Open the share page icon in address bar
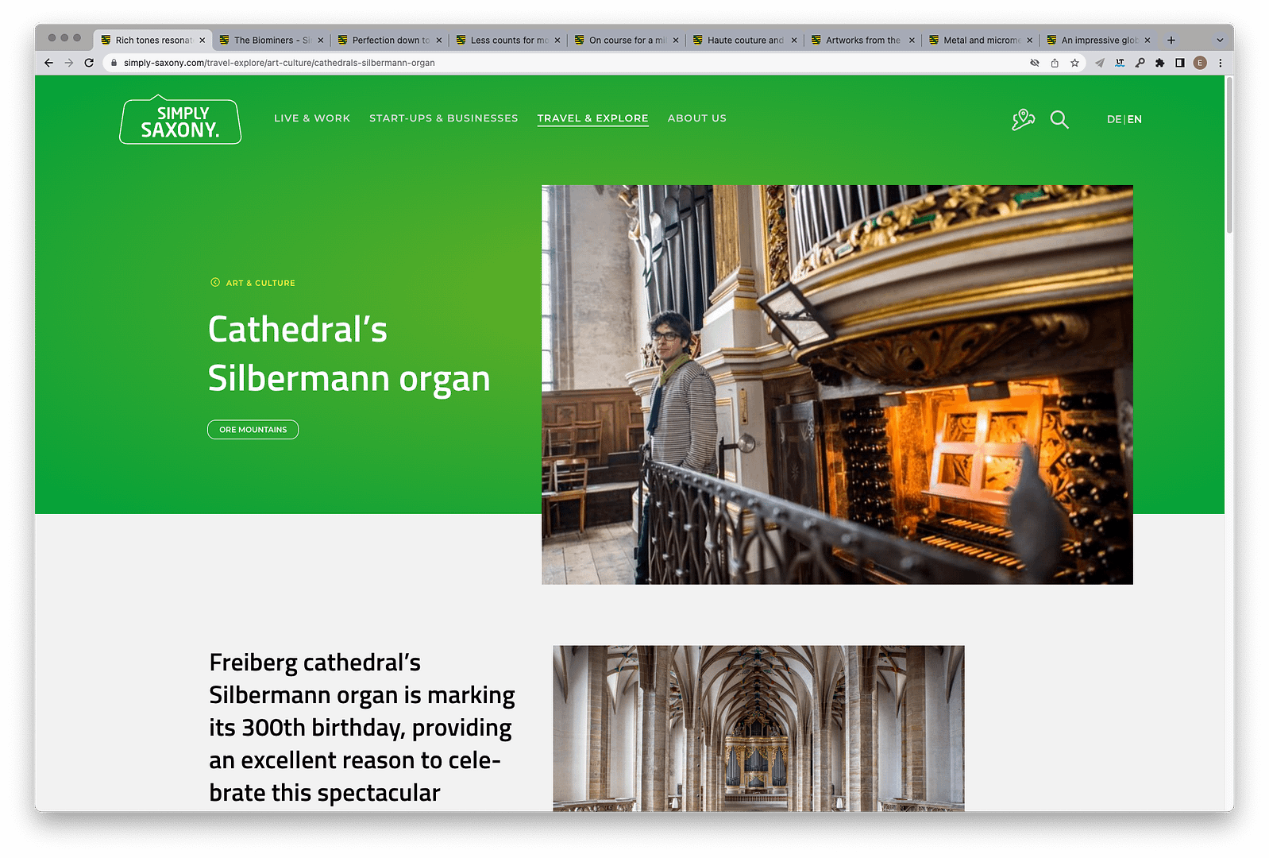Image resolution: width=1269 pixels, height=858 pixels. [x=1055, y=63]
